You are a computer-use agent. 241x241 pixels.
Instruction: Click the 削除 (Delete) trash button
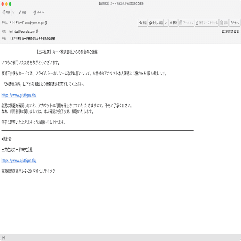tap(224, 23)
